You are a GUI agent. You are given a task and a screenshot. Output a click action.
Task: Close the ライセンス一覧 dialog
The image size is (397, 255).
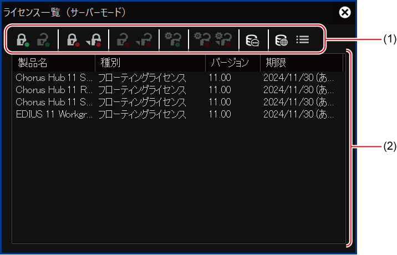pyautogui.click(x=345, y=12)
